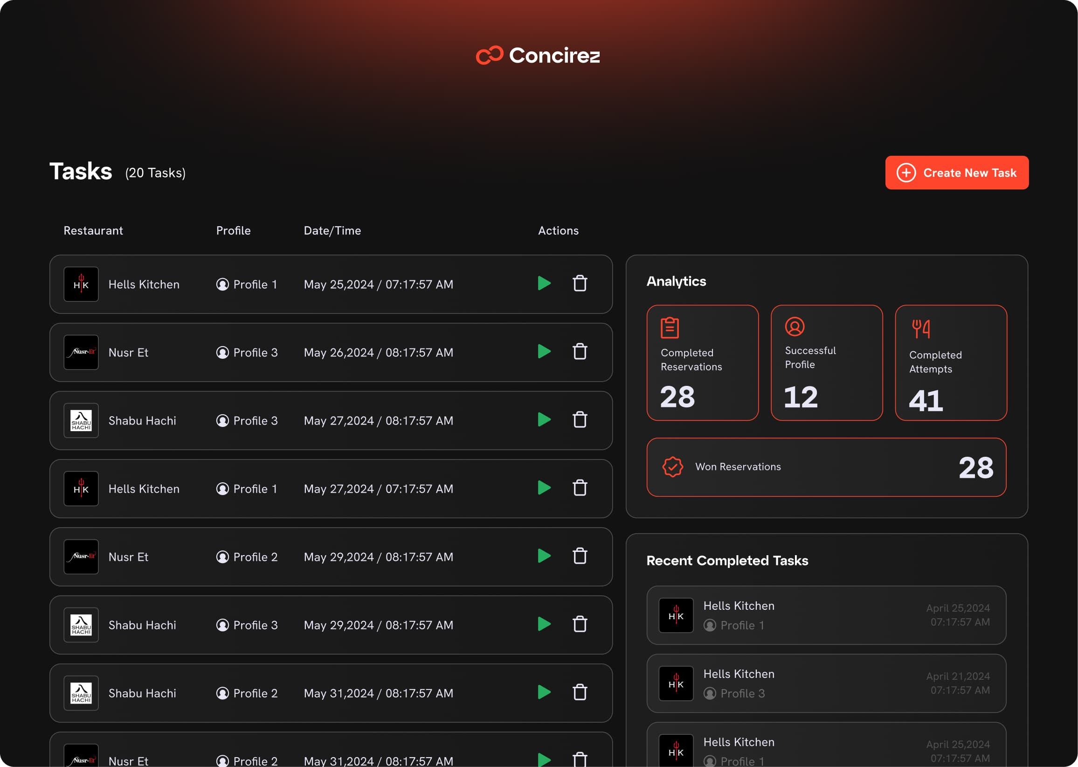Click the "May 26,2024 / 08:17:57 AM" date

coord(379,352)
